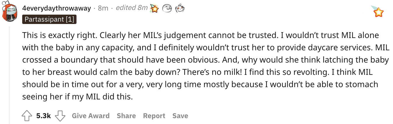Click the "edited 8m" timestamp

(131, 8)
